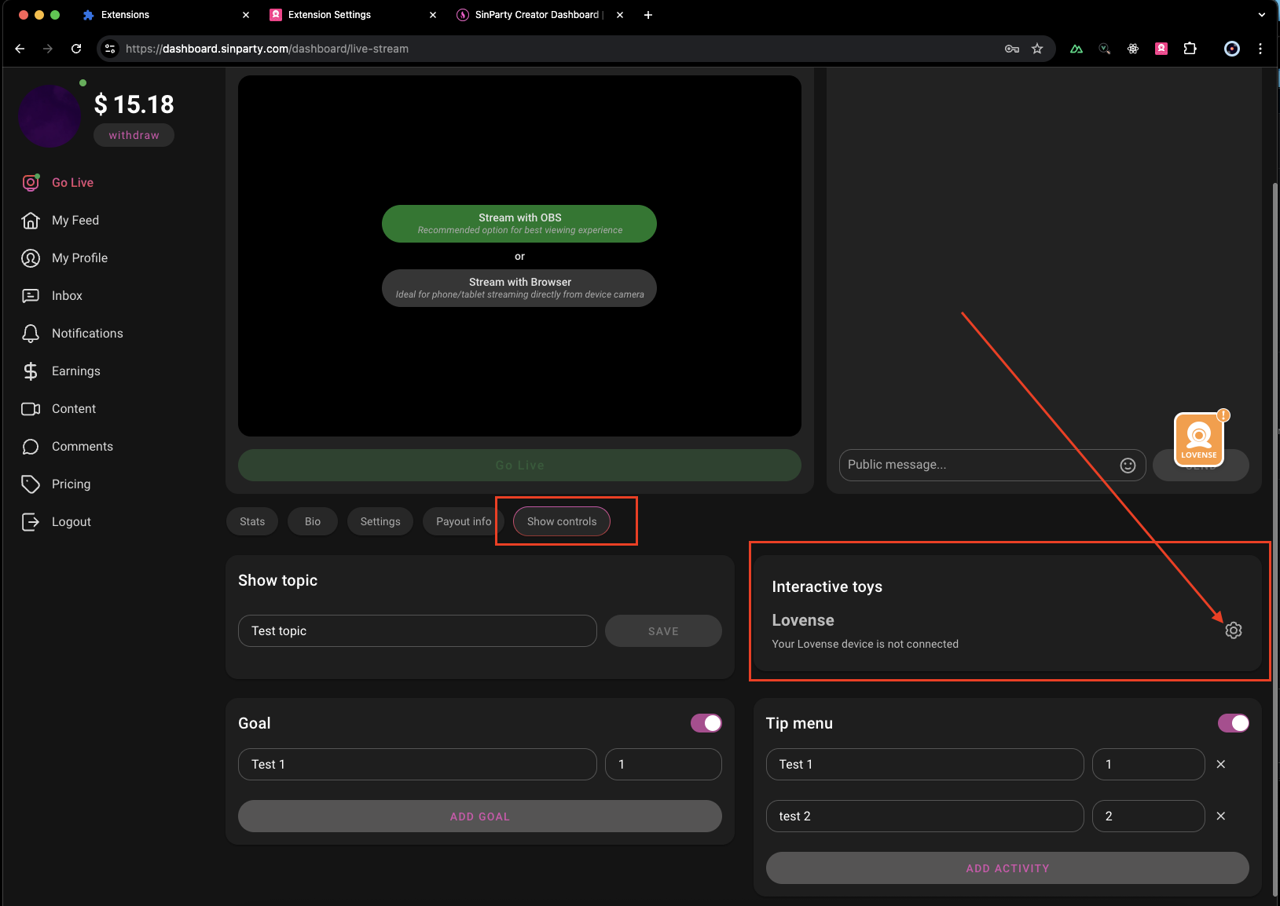
Task: Reload the page
Action: click(x=76, y=49)
